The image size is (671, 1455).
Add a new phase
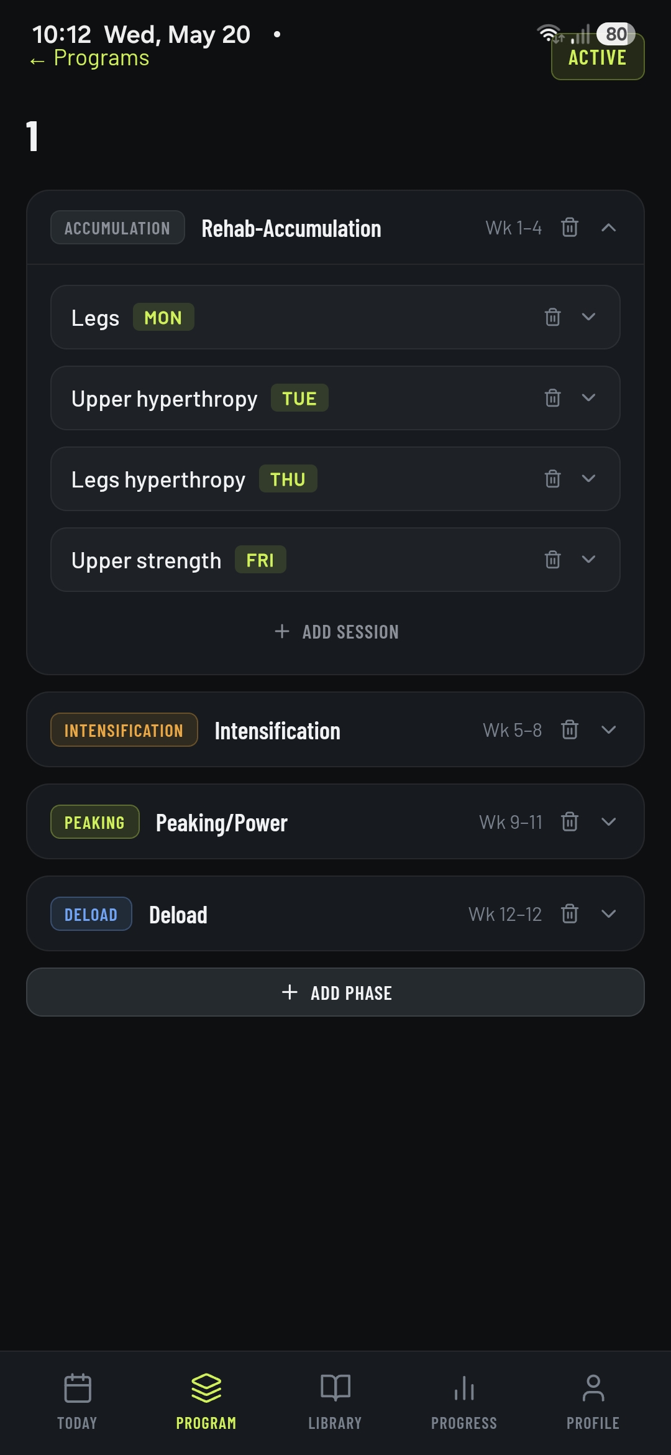coord(335,992)
